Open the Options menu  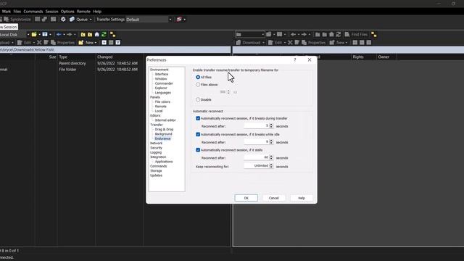[x=67, y=12]
